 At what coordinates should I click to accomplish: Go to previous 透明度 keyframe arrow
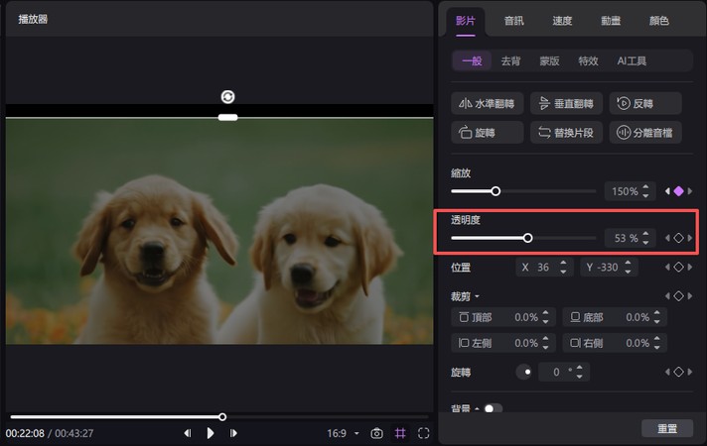(x=667, y=238)
